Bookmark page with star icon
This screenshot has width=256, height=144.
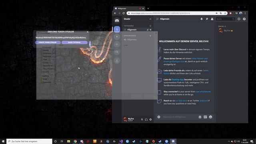[225, 13]
